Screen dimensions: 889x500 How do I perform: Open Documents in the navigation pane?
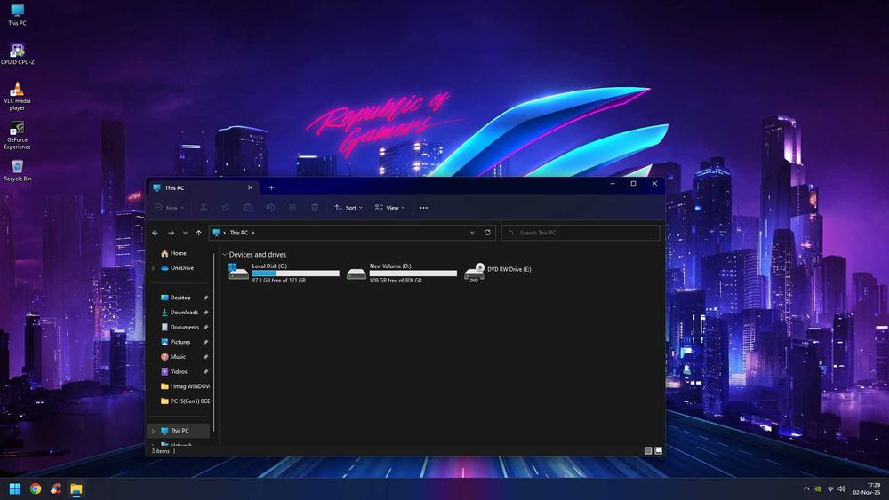click(x=180, y=328)
